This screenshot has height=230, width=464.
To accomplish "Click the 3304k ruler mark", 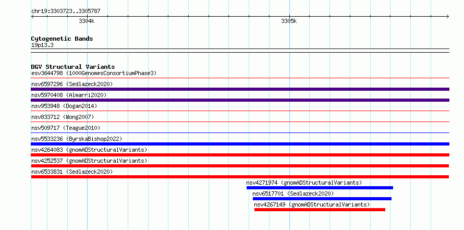I will tap(87, 21).
